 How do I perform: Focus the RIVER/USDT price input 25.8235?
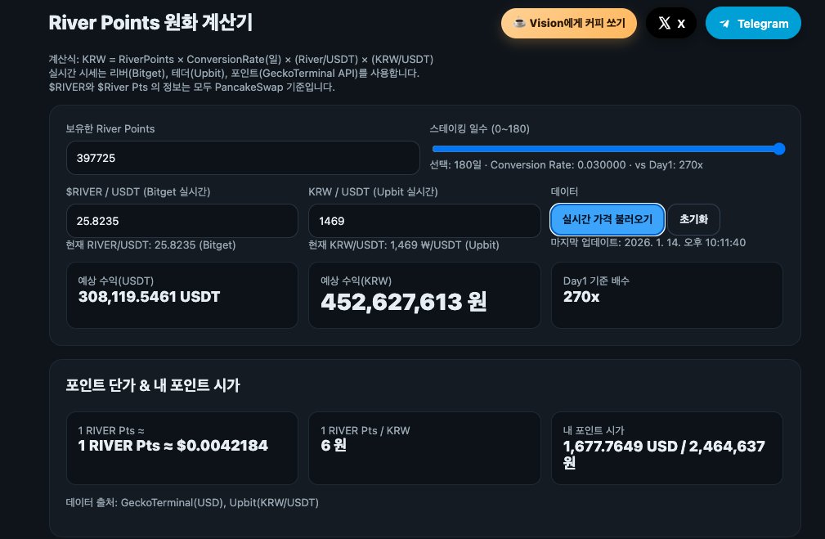tap(182, 221)
